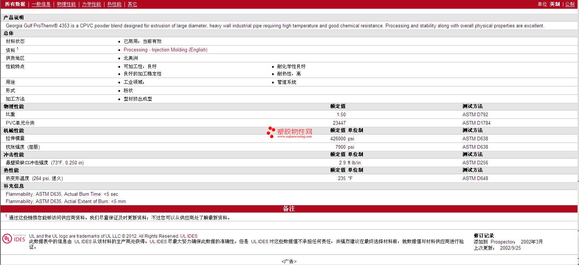Click the Flammability Extent of Burn line

pyautogui.click(x=66, y=202)
